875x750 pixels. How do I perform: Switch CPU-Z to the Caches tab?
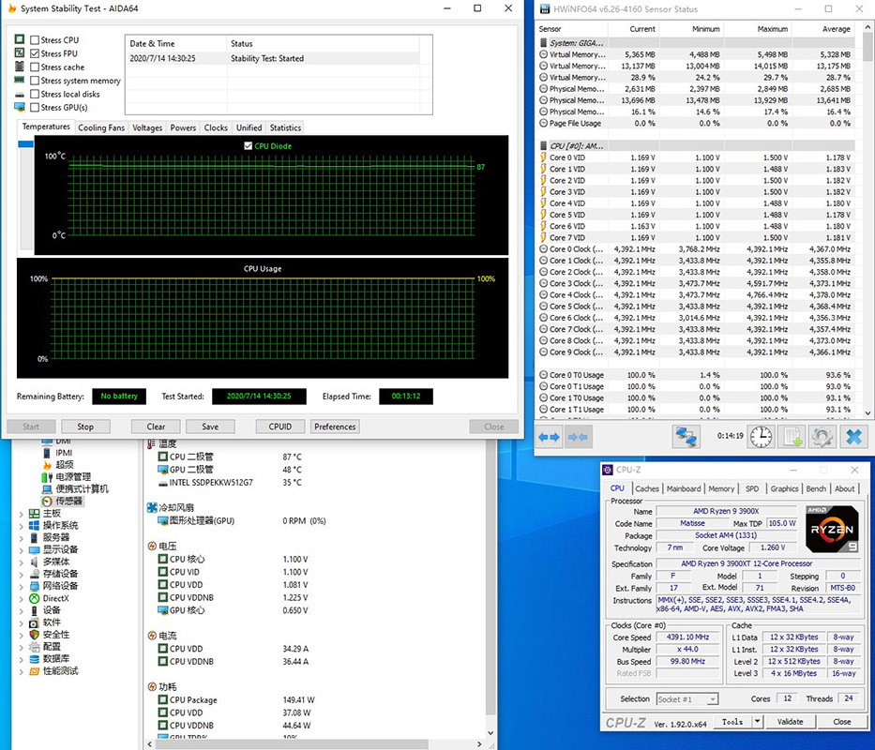pos(647,488)
